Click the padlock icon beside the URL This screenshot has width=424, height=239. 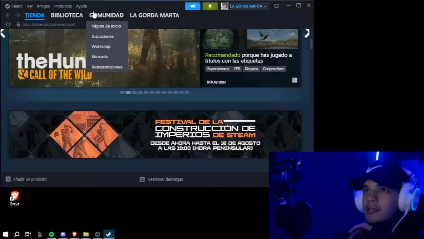point(18,24)
